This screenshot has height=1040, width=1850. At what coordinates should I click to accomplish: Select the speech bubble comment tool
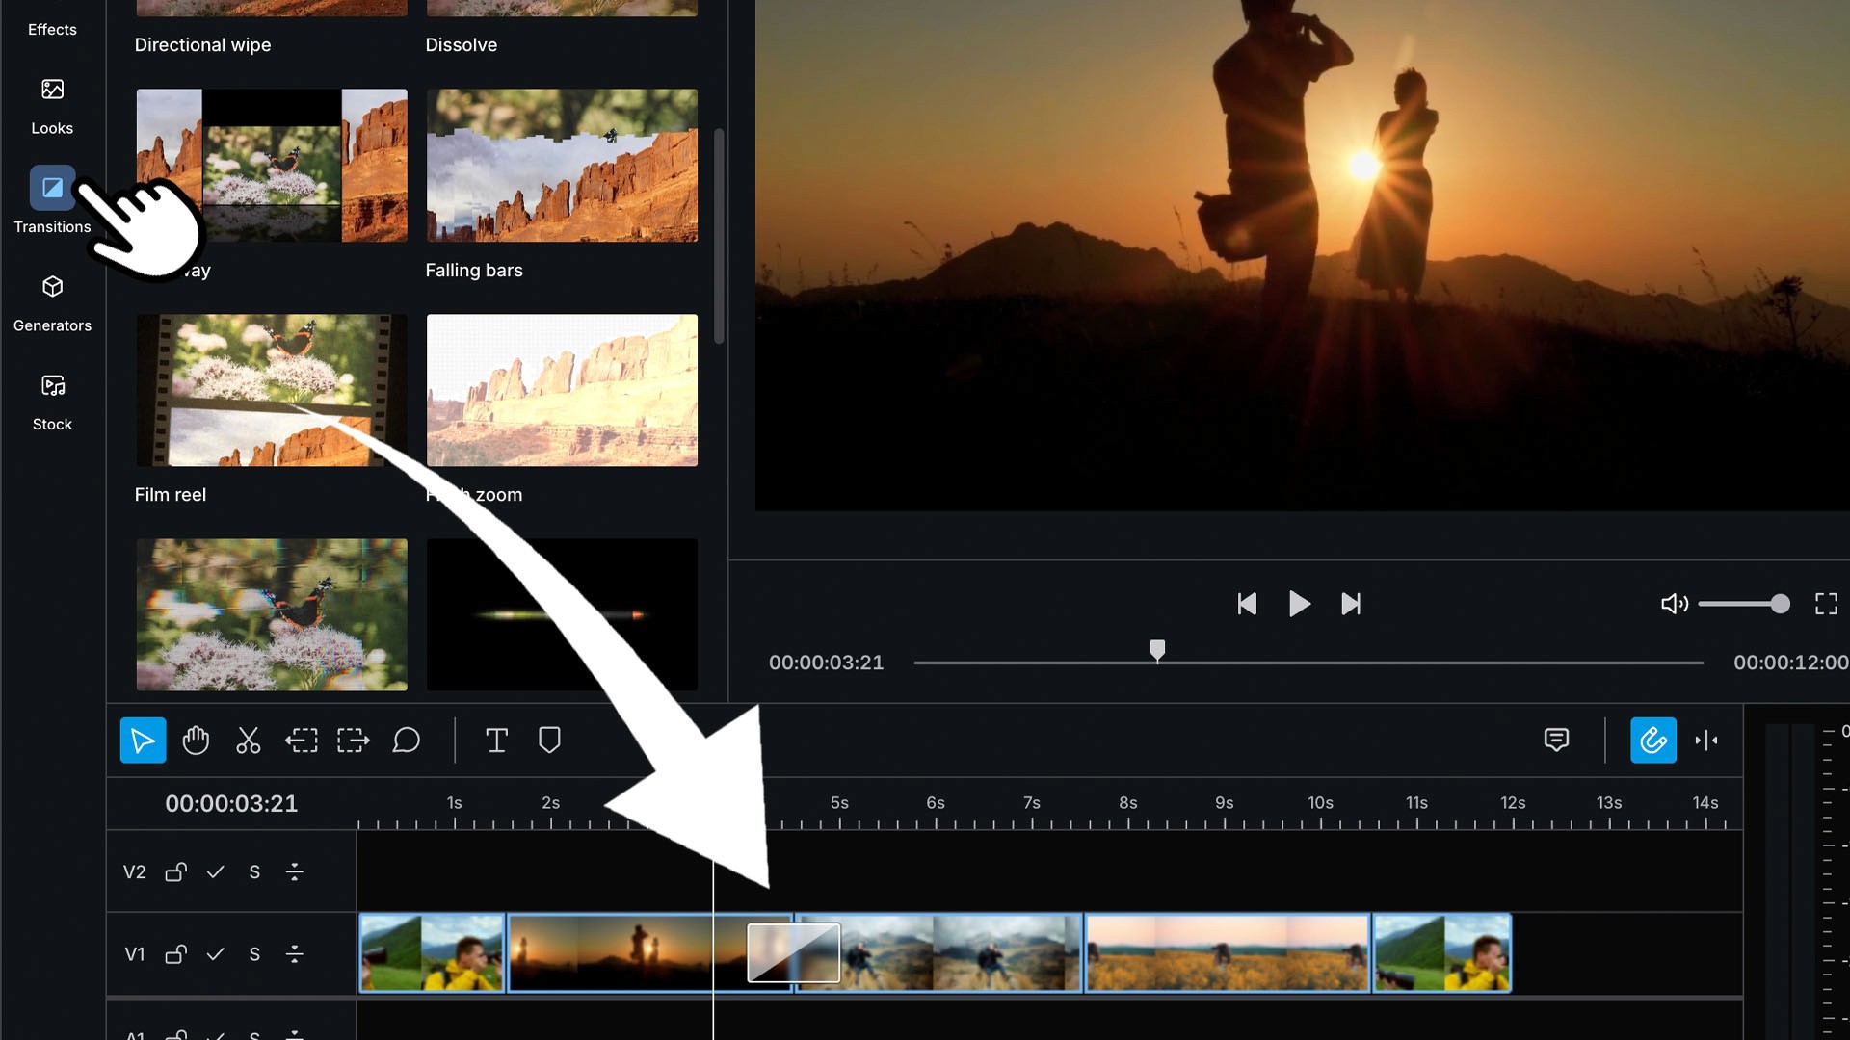406,741
